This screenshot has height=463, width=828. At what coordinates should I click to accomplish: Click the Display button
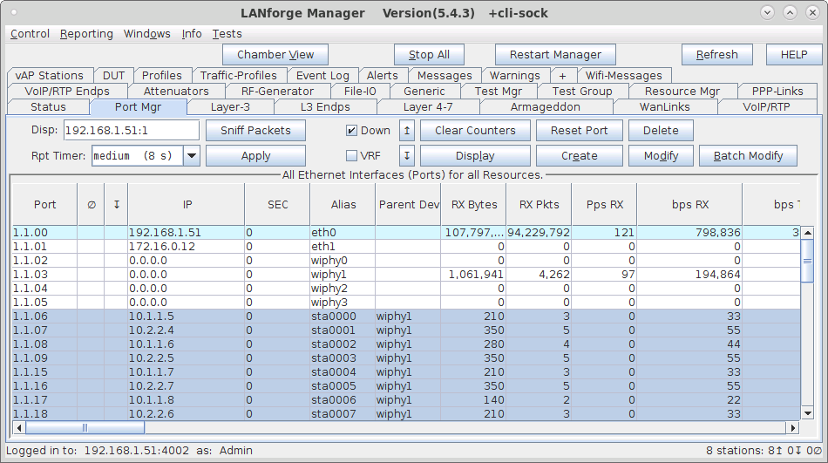pos(475,156)
